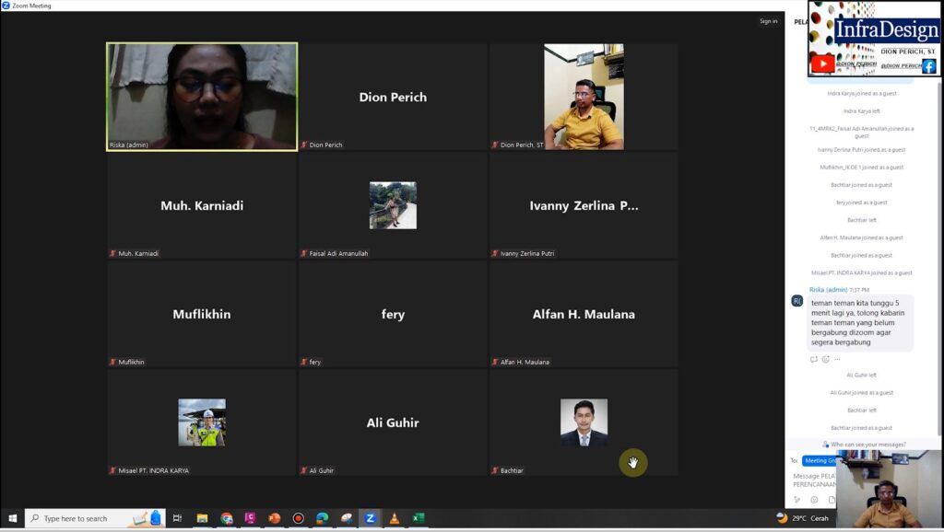
Task: Open File Explorer from the taskbar
Action: point(202,518)
